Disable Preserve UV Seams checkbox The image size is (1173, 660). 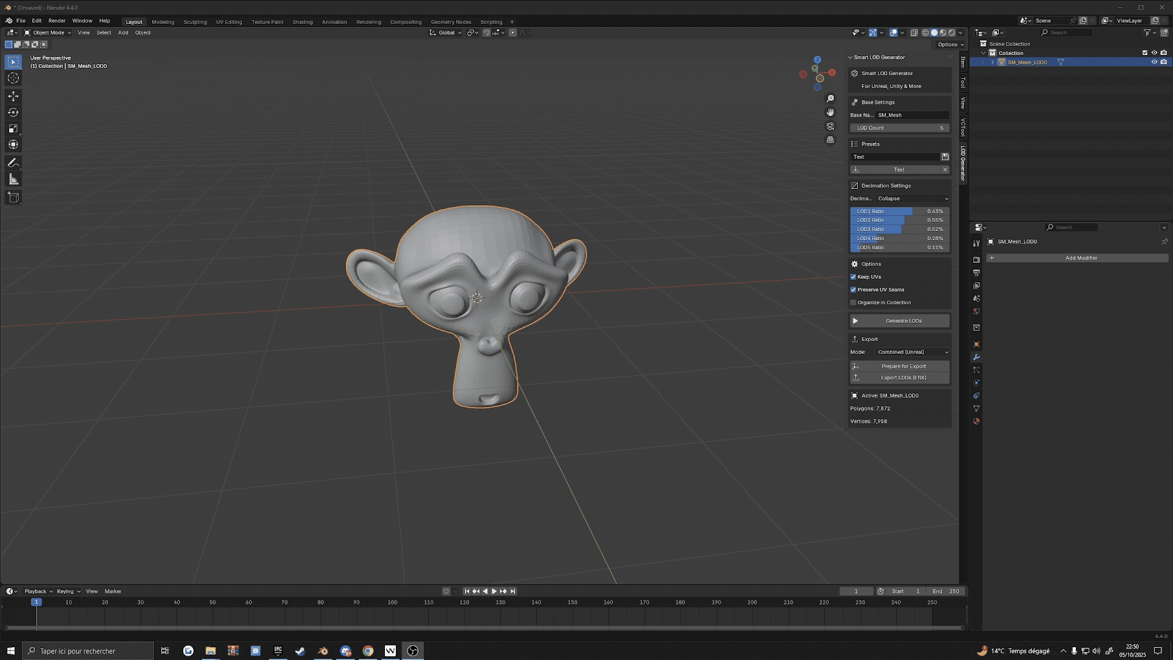pyautogui.click(x=853, y=290)
